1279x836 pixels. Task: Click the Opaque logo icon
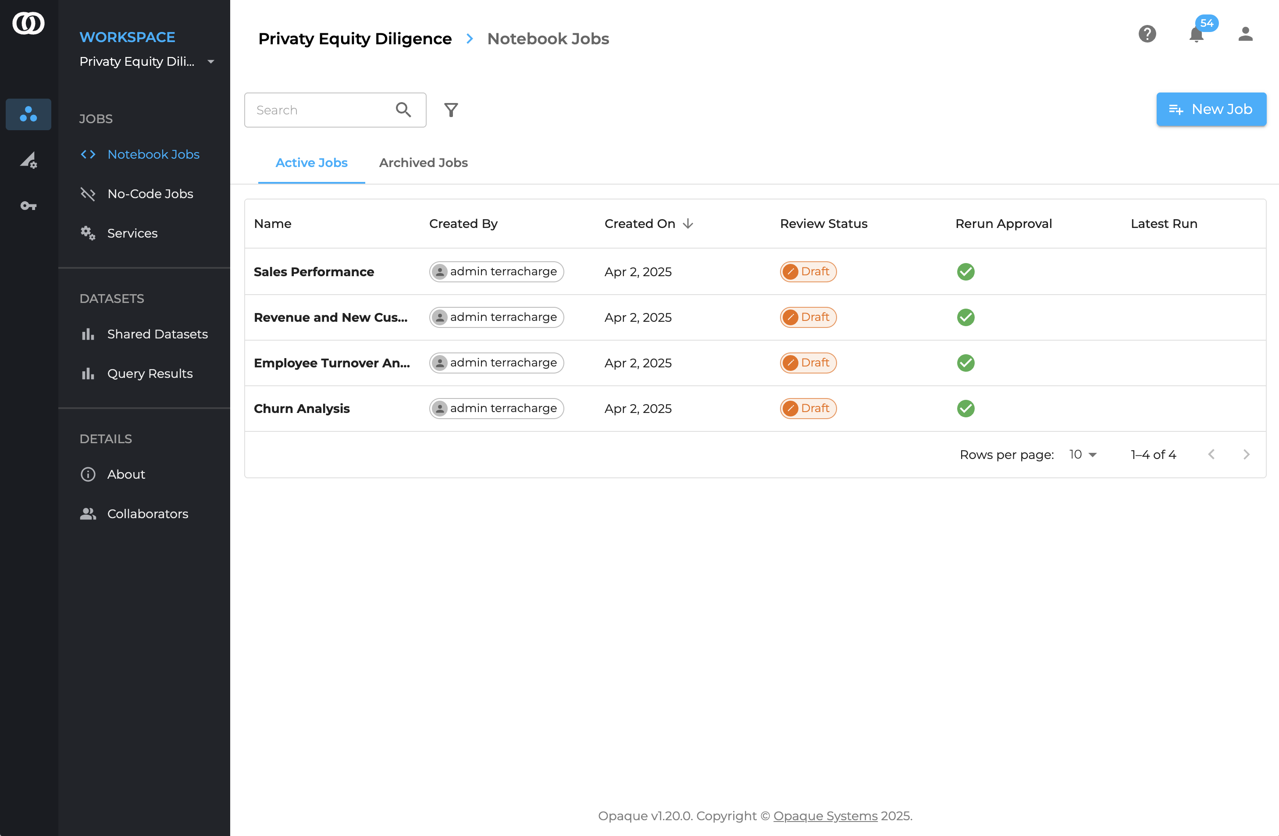pos(29,23)
